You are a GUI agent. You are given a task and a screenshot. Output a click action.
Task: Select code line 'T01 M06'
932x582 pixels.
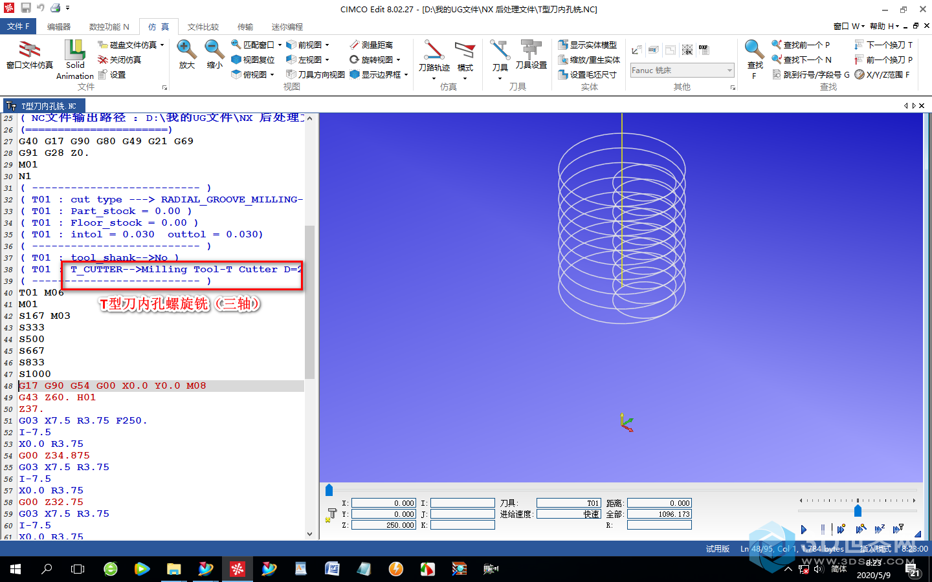(41, 292)
